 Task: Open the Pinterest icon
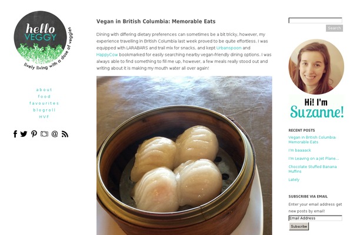point(34,134)
